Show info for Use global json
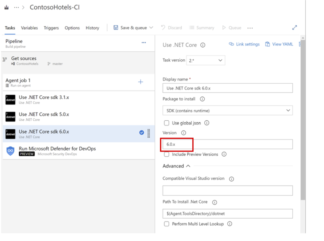 pos(207,123)
